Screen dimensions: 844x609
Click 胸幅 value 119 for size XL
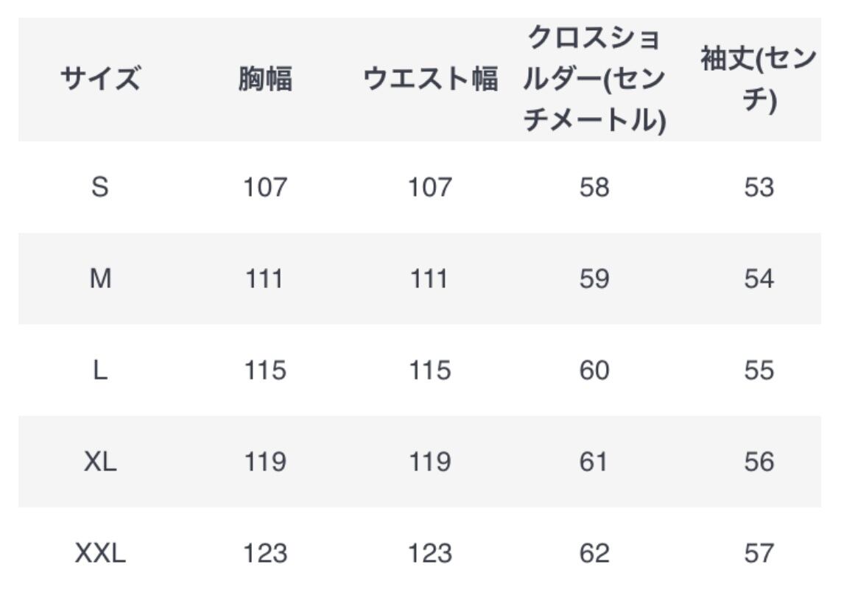coord(265,462)
